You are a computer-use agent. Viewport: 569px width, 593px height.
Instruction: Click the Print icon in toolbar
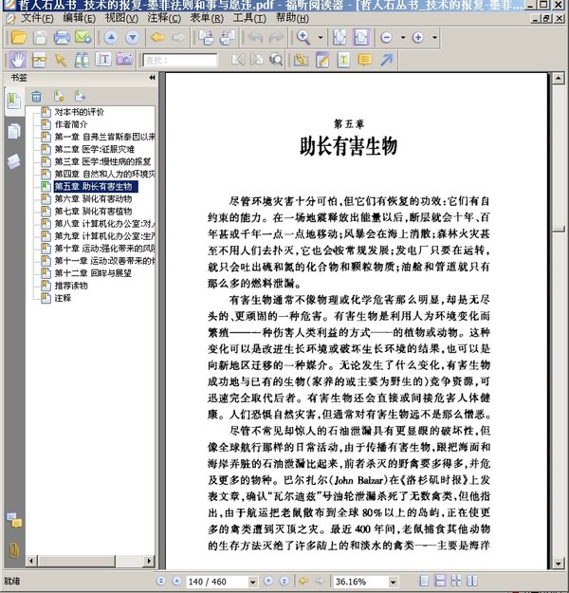coord(62,38)
